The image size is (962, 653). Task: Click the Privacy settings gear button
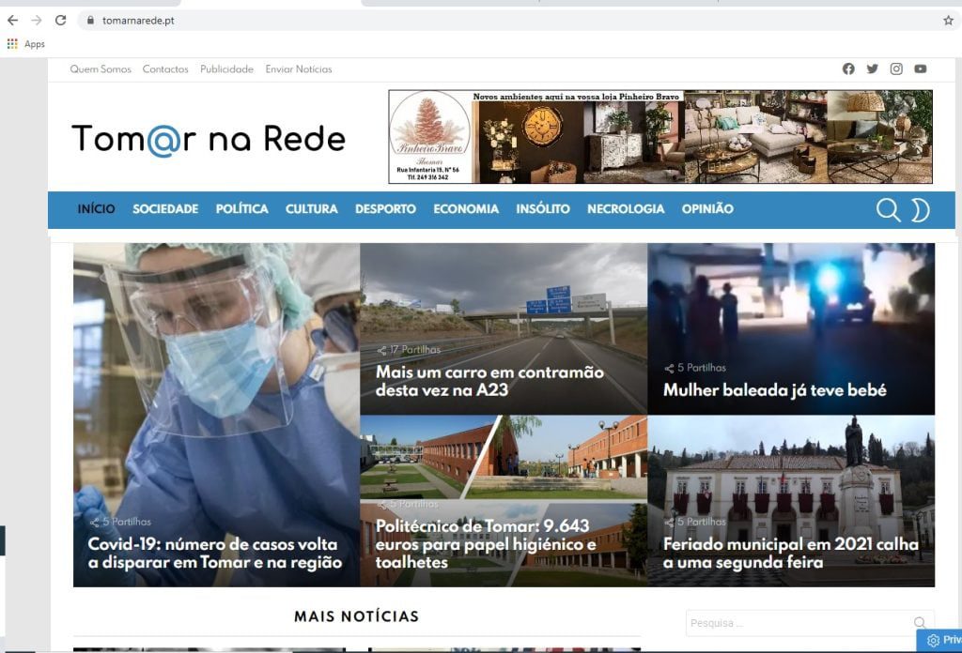[939, 640]
